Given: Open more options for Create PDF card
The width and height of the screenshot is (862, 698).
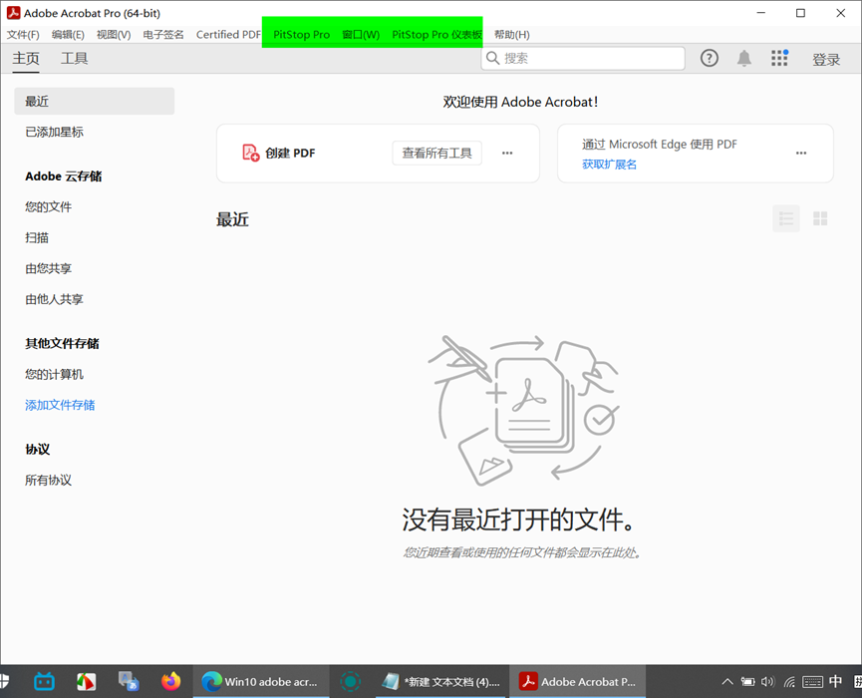Looking at the screenshot, I should (507, 153).
